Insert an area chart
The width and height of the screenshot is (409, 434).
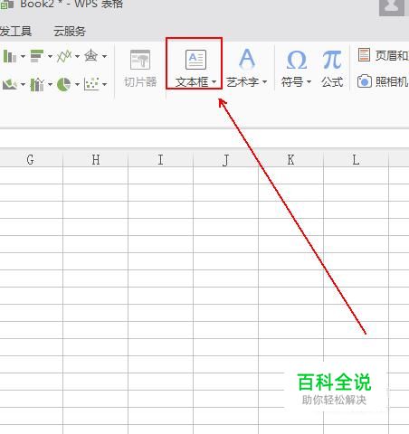tap(9, 84)
